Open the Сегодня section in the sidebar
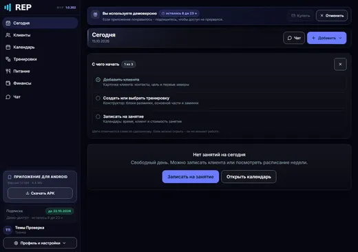This screenshot has height=252, width=358. (x=40, y=23)
